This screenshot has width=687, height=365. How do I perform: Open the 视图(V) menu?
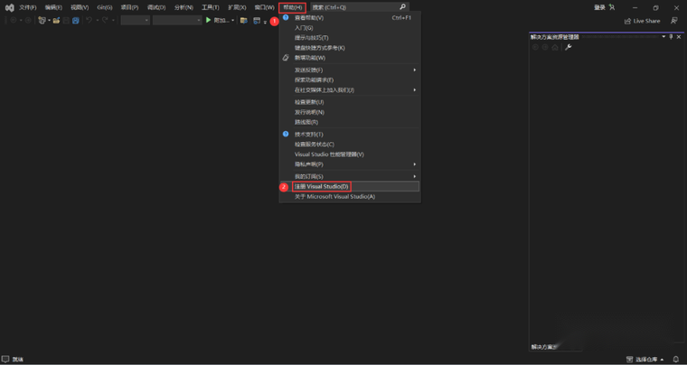click(80, 7)
